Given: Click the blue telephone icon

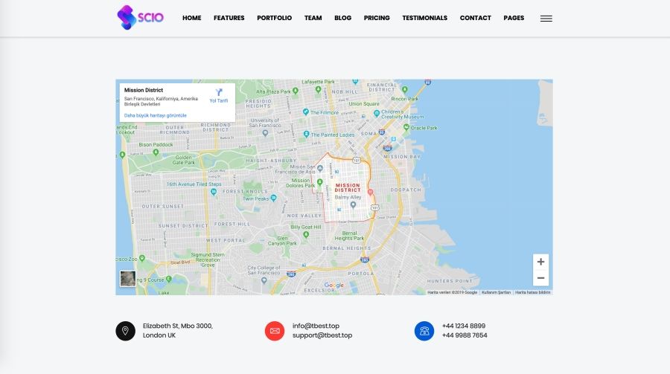Looking at the screenshot, I should click(x=424, y=330).
